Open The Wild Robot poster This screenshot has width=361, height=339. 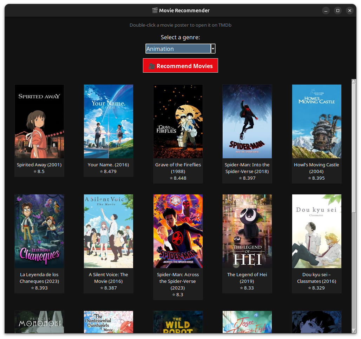click(178, 322)
